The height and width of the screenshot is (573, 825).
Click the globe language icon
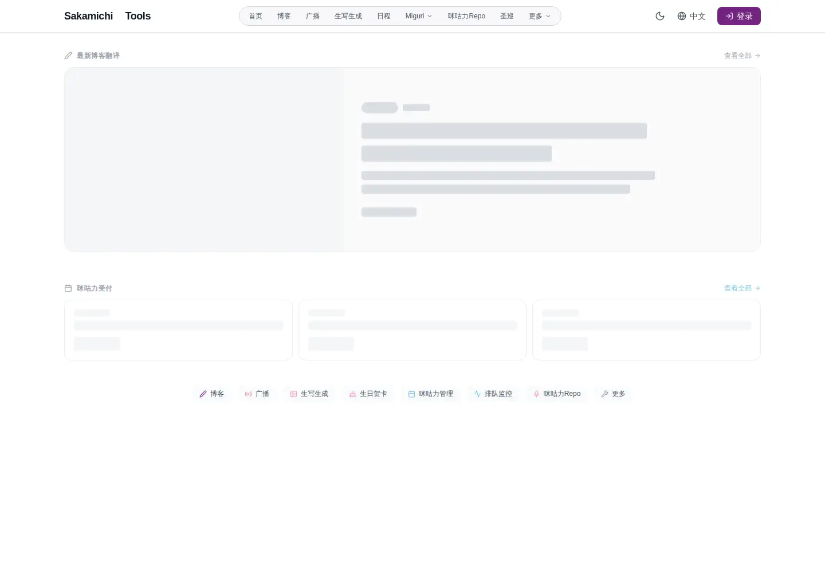(682, 16)
